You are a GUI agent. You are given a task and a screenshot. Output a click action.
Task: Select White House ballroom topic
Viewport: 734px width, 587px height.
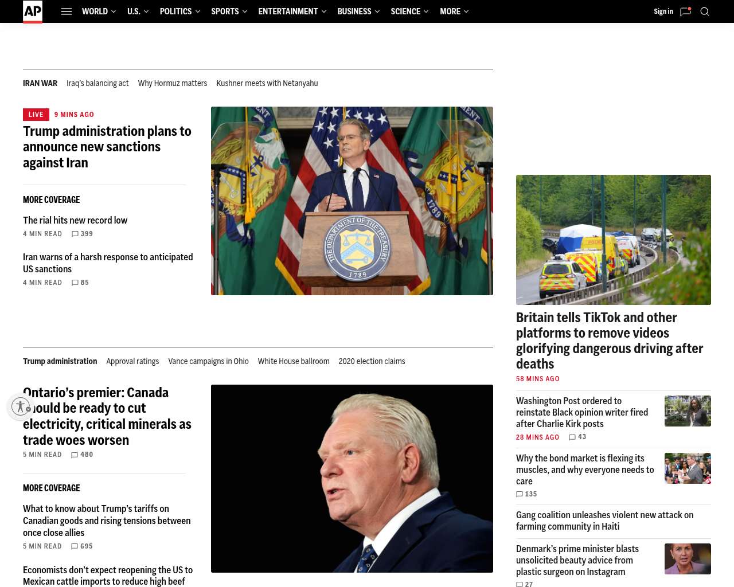tap(294, 361)
